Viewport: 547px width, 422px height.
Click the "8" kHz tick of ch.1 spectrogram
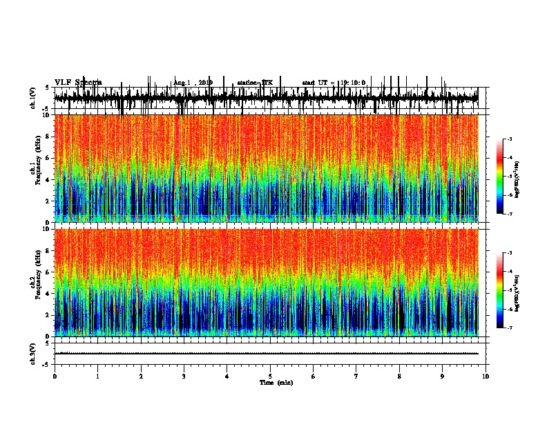tap(48, 137)
